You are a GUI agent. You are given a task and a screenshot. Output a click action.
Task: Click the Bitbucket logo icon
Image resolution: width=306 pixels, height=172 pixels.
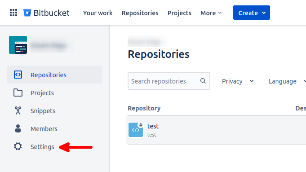coord(27,13)
